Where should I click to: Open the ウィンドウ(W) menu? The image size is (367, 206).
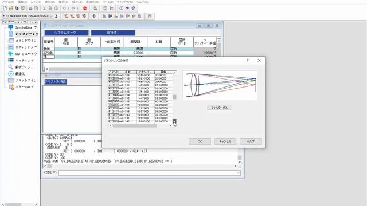pos(125,2)
